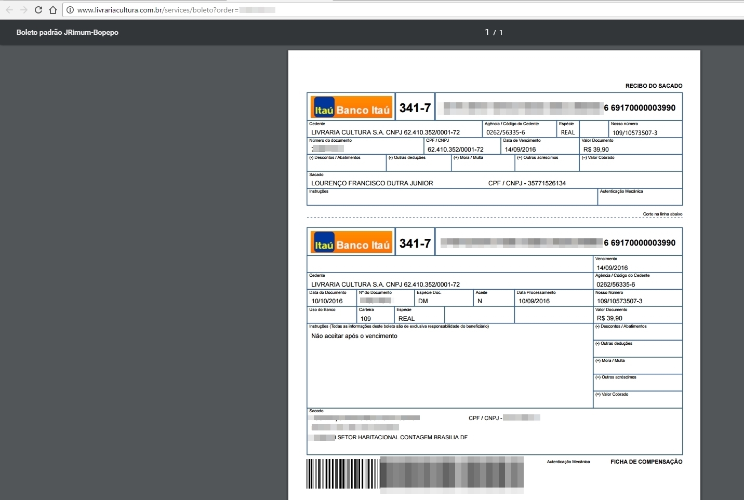
Task: Select REAL in top receipt Espécie field
Action: [568, 132]
